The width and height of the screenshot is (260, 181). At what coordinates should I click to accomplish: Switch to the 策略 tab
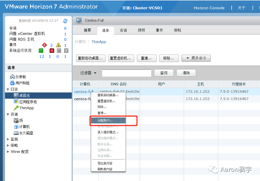pyautogui.click(x=177, y=30)
